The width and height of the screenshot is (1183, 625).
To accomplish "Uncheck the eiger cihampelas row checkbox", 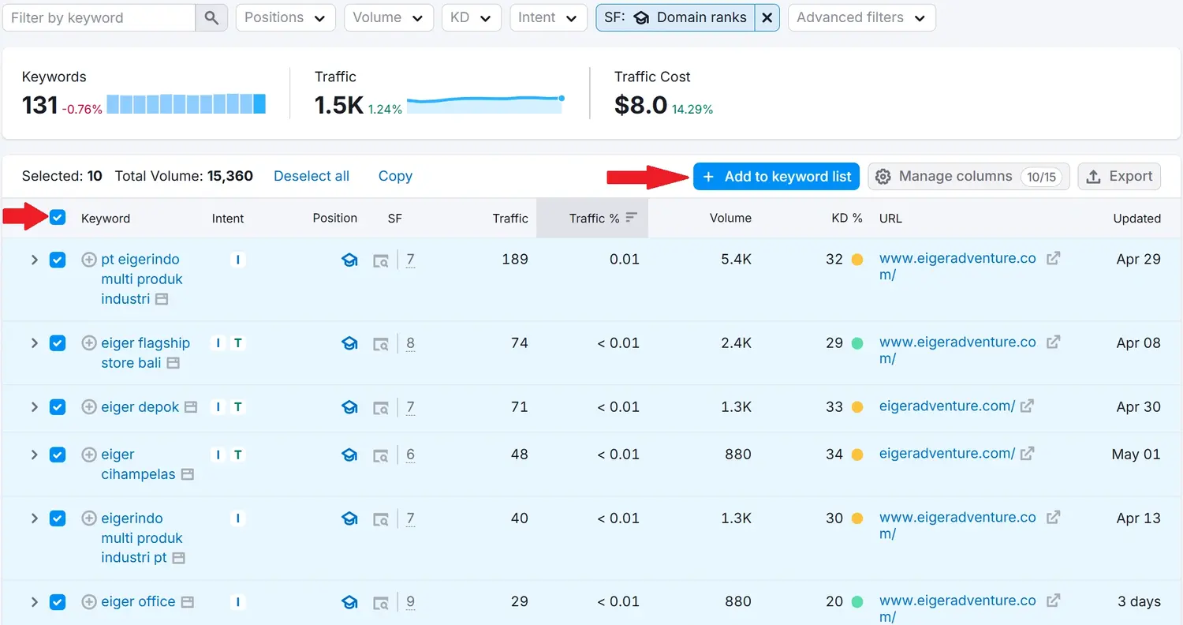I will (58, 455).
